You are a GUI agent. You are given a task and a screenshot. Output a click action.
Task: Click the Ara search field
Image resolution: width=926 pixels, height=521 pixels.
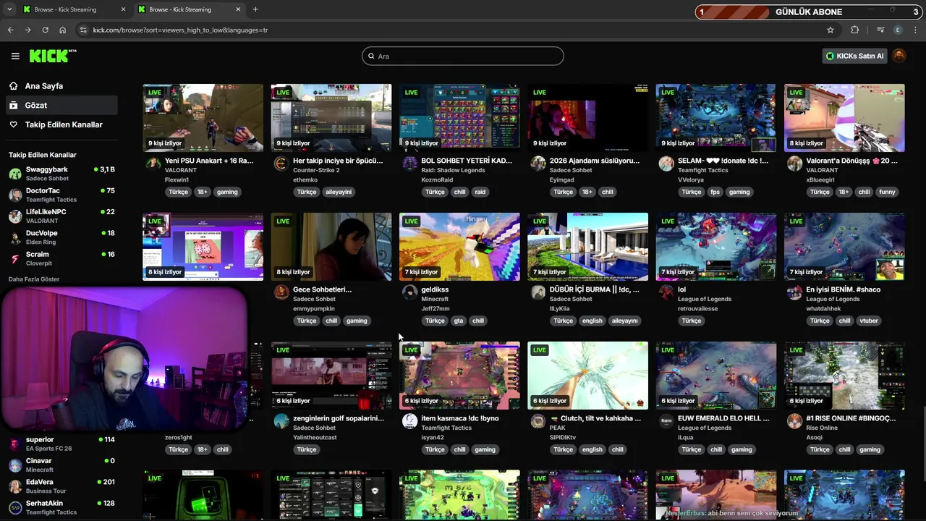pos(463,56)
